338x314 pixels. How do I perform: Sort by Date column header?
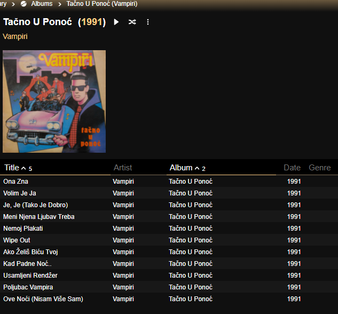click(x=292, y=168)
